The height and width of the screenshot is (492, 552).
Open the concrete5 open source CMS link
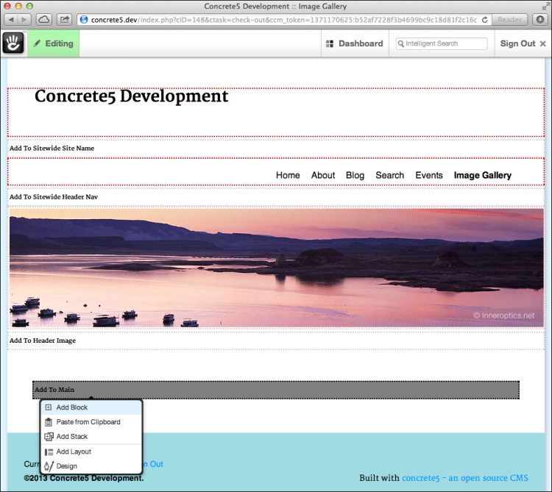(465, 478)
